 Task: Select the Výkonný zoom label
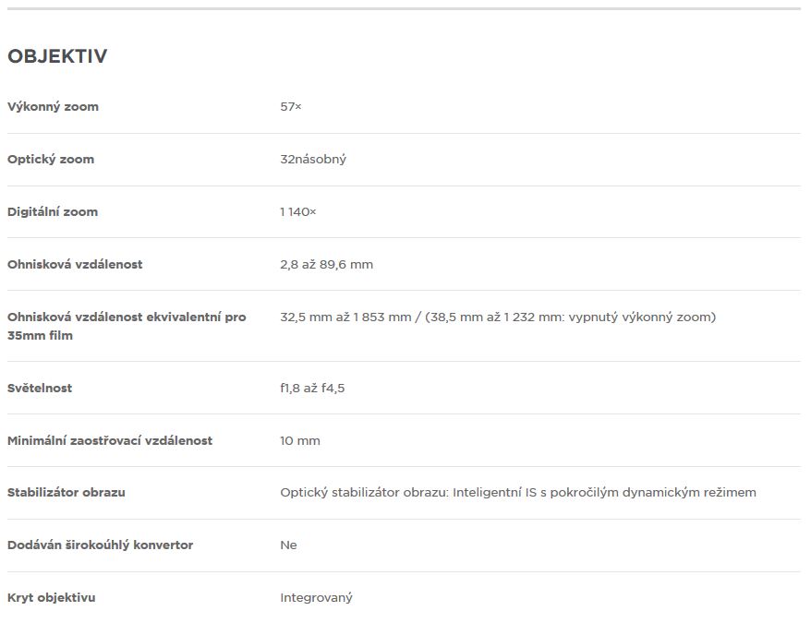click(53, 106)
